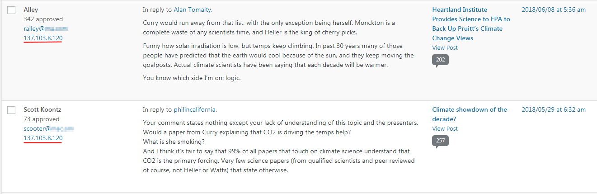Click the 202 comment count bubble
The width and height of the screenshot is (597, 194).
tap(440, 60)
